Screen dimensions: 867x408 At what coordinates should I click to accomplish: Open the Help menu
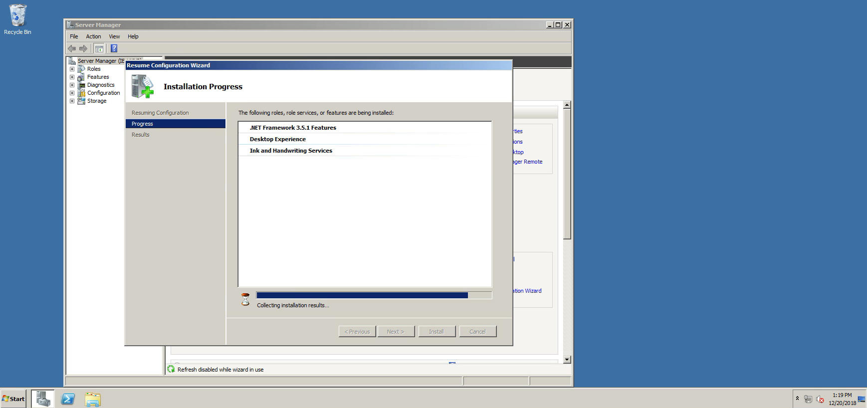point(133,36)
